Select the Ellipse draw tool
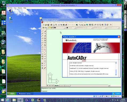The image size is (127, 102). point(42,54)
